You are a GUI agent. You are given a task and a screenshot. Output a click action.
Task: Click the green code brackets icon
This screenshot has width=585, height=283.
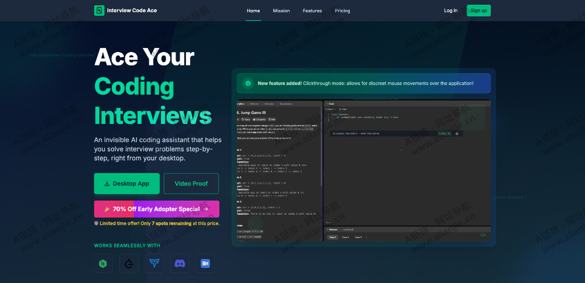tap(483, 235)
